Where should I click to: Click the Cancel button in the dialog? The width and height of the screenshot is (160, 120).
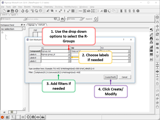coord(124,77)
